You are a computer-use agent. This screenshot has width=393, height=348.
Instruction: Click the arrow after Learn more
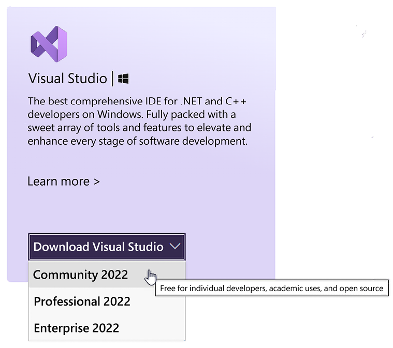97,182
